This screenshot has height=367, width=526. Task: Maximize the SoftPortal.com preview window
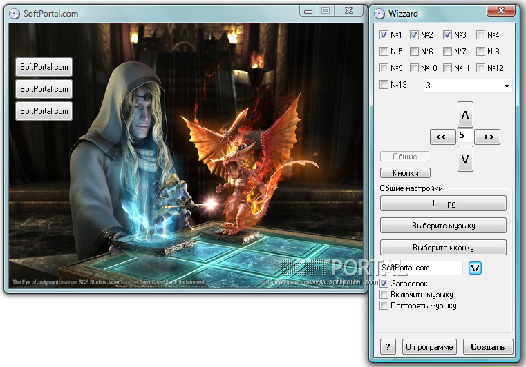(x=326, y=11)
